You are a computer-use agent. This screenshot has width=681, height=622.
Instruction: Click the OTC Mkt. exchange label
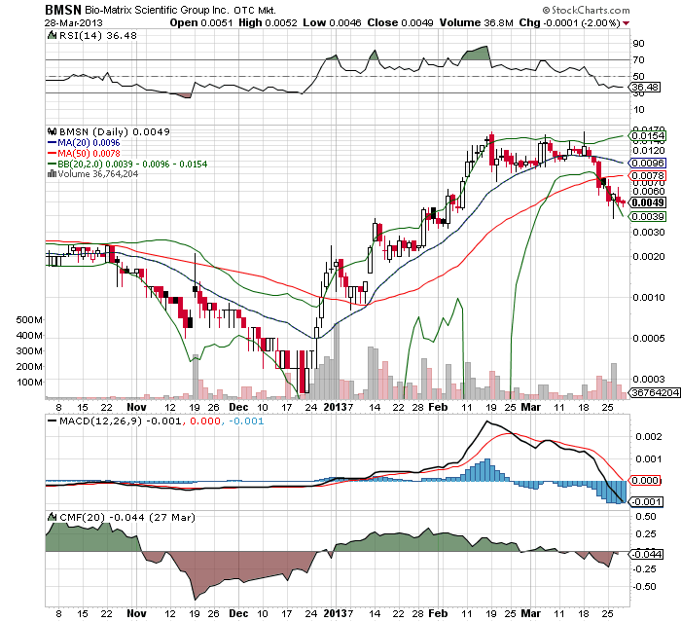coord(255,10)
